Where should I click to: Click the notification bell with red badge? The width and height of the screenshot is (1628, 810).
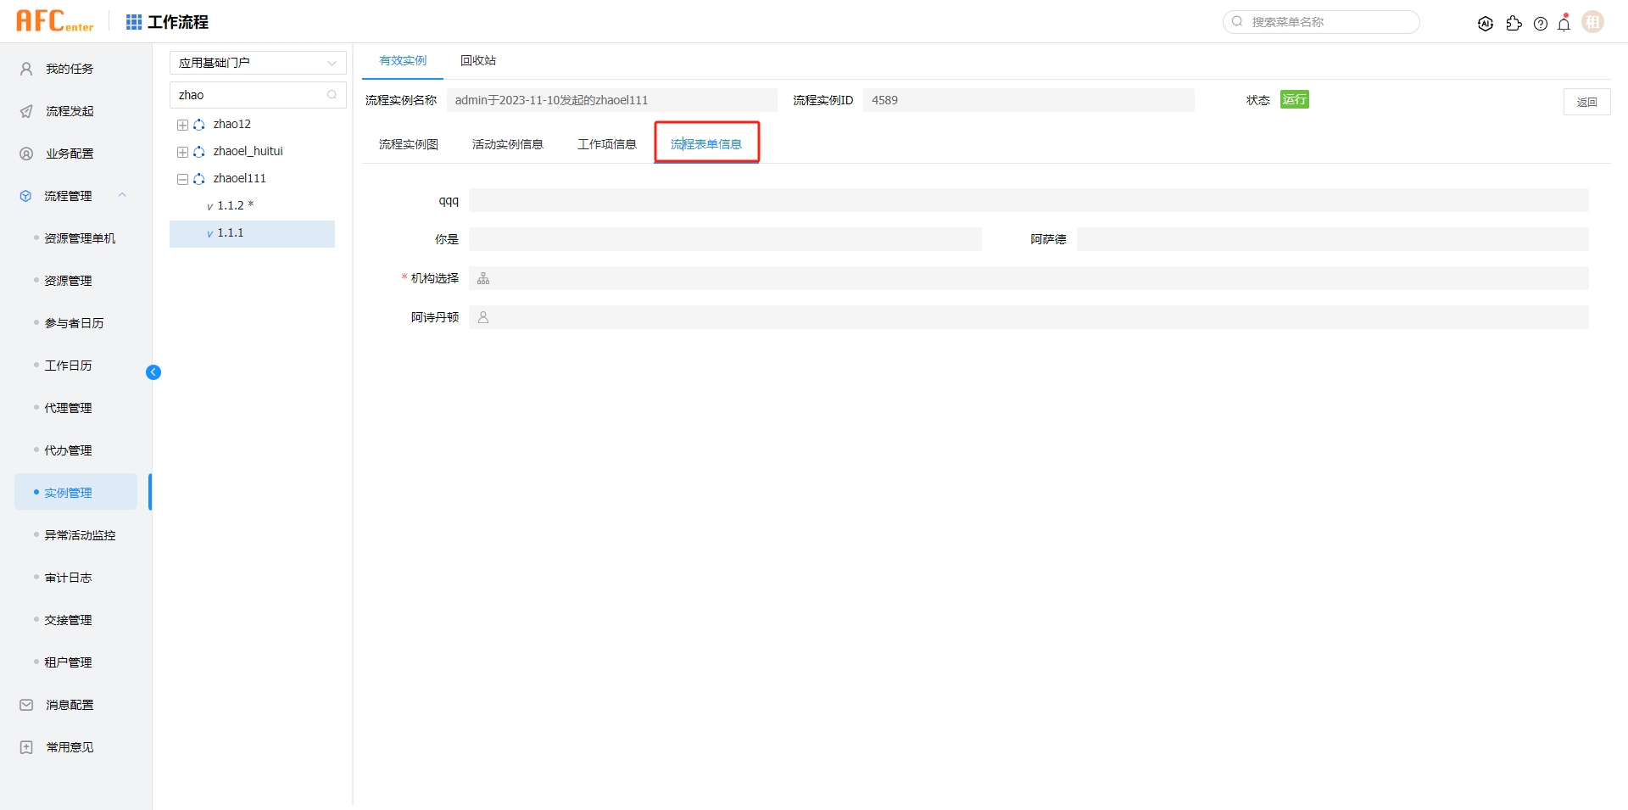[1564, 24]
